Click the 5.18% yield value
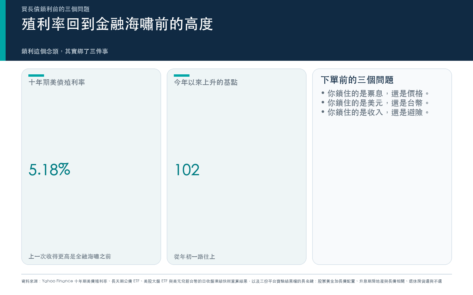This screenshot has height=295, width=473. [49, 170]
